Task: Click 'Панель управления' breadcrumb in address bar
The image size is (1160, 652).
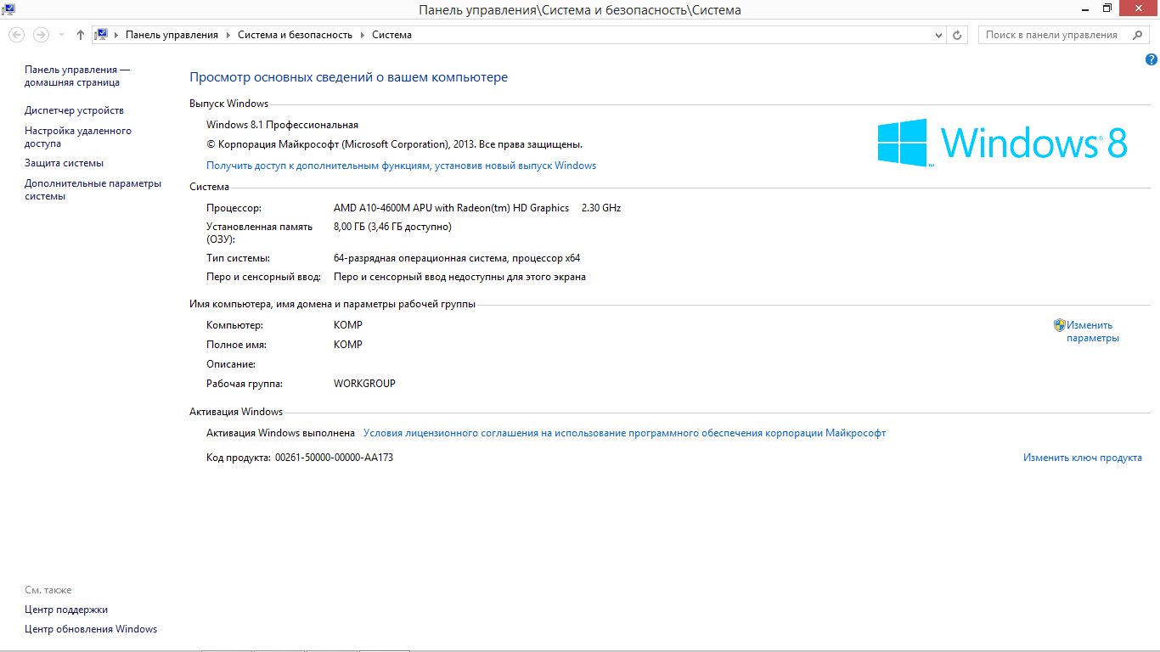Action: (x=172, y=35)
